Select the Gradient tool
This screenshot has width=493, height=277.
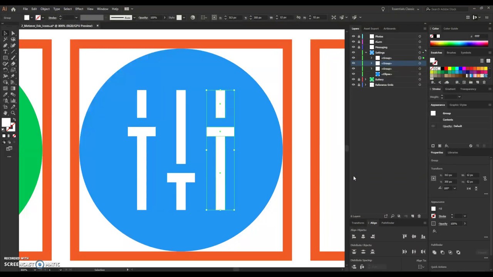pos(13,88)
